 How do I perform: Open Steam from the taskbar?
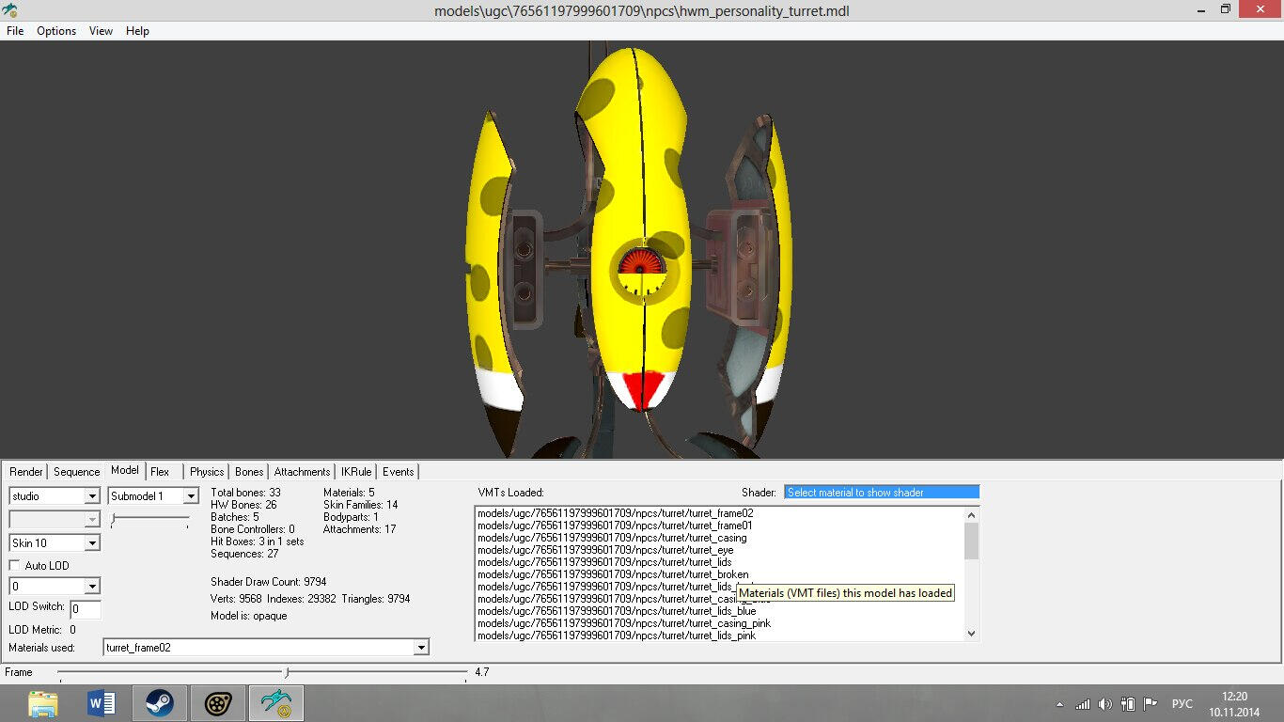(159, 703)
